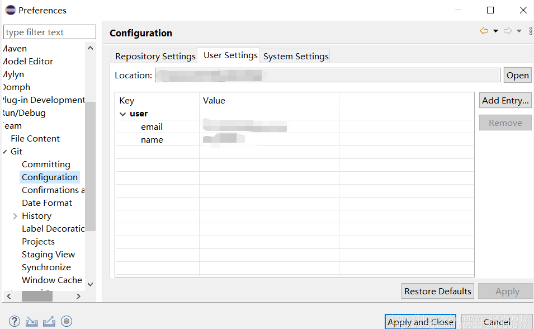Image resolution: width=534 pixels, height=329 pixels.
Task: Click the tree horizontal scrollbar thumb
Action: tap(37, 297)
